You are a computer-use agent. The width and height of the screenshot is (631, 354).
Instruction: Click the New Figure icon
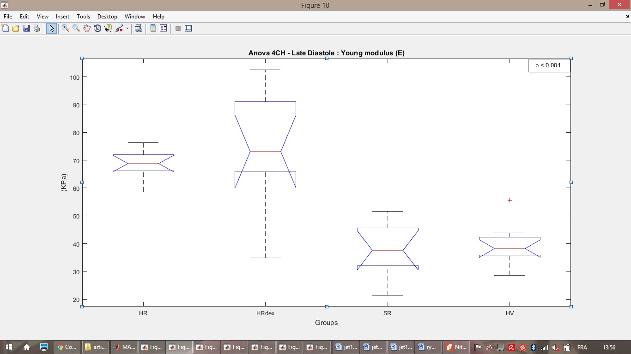tap(5, 29)
